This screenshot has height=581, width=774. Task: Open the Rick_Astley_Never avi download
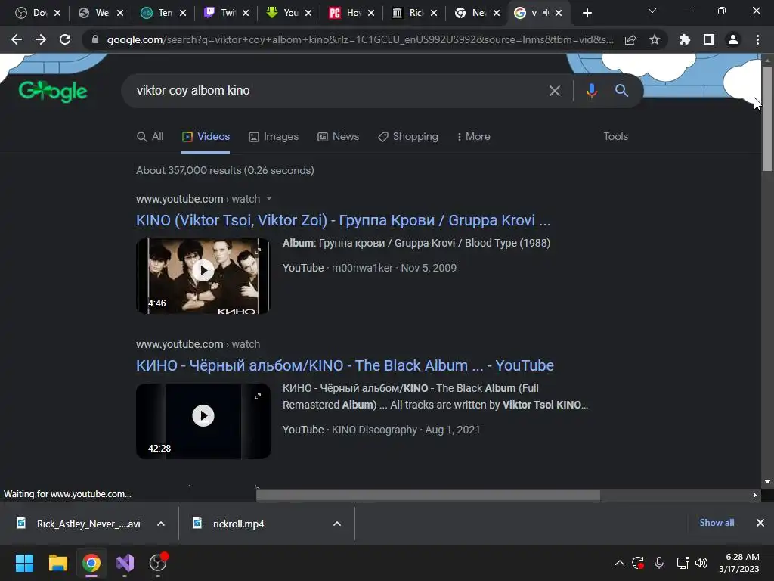pyautogui.click(x=79, y=524)
